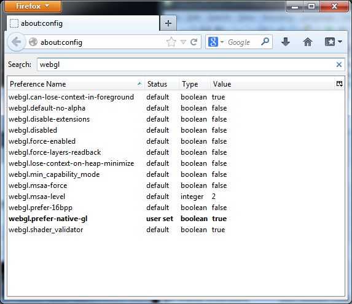Bookmark this page with the star icon
The width and height of the screenshot is (352, 304).
tap(171, 42)
